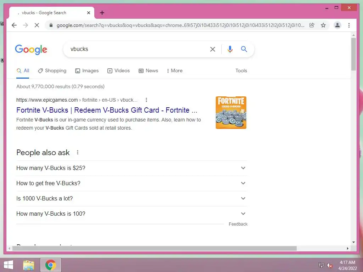Switch to the Shopping tab

tap(52, 71)
